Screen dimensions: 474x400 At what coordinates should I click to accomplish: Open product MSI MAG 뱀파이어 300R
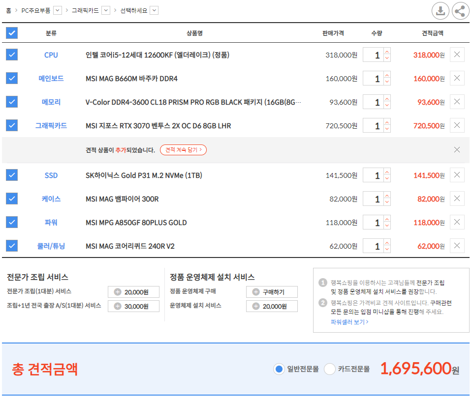point(122,199)
